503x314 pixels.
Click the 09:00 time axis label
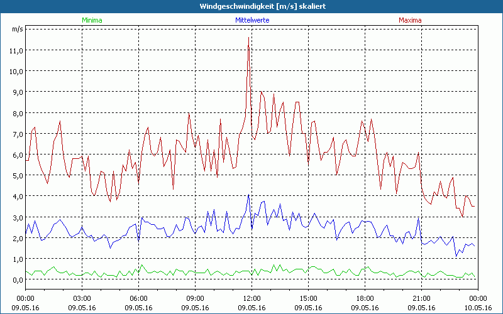click(x=195, y=299)
